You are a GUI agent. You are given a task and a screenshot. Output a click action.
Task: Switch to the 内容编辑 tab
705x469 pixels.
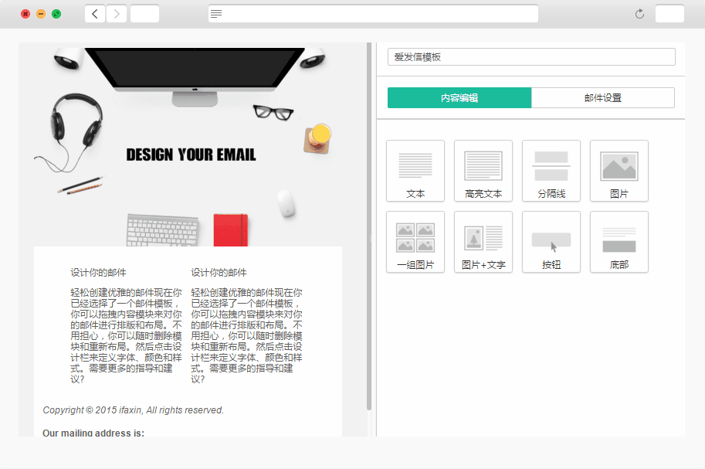pos(459,97)
